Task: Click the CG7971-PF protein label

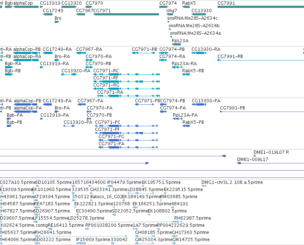Action: click(107, 130)
